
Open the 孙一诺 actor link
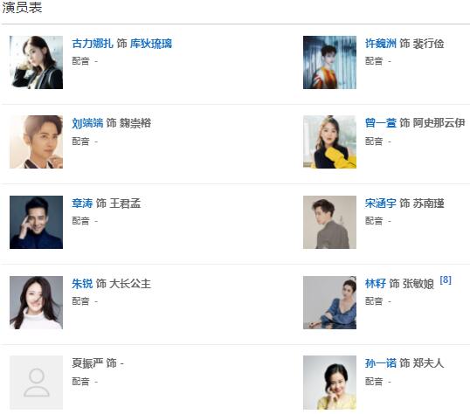pyautogui.click(x=381, y=363)
